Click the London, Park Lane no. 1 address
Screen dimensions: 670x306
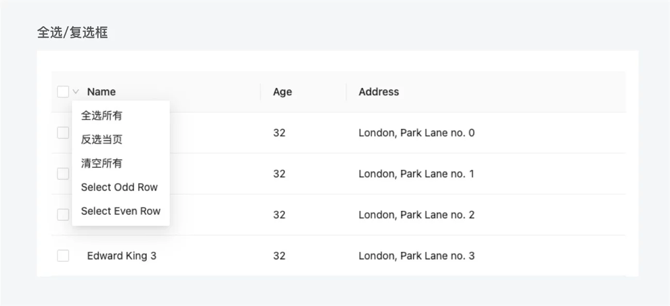tap(416, 174)
